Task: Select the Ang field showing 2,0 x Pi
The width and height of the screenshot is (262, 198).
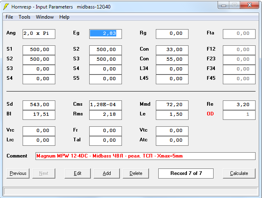Action: [39, 34]
